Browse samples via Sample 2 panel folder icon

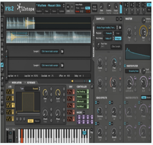point(120,27)
